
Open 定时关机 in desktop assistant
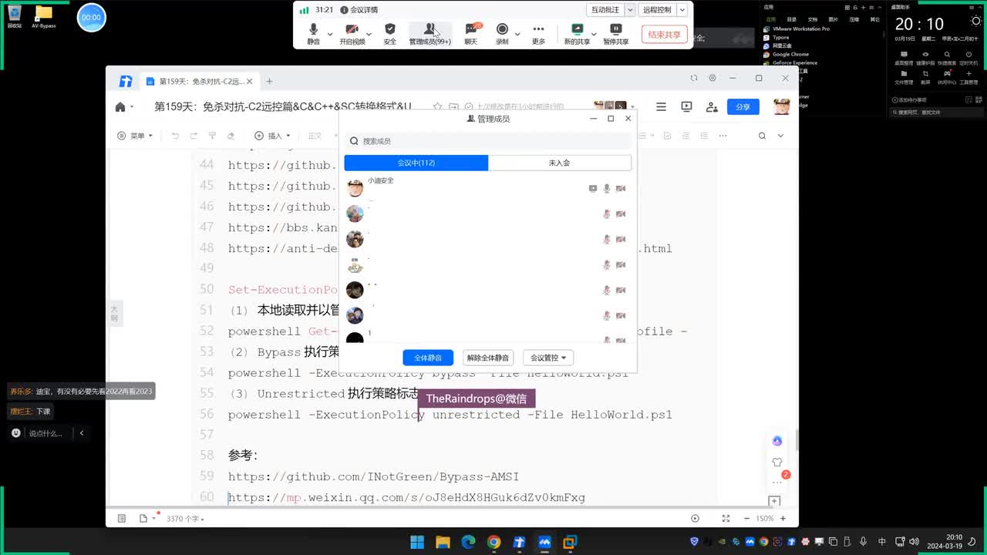[x=969, y=58]
